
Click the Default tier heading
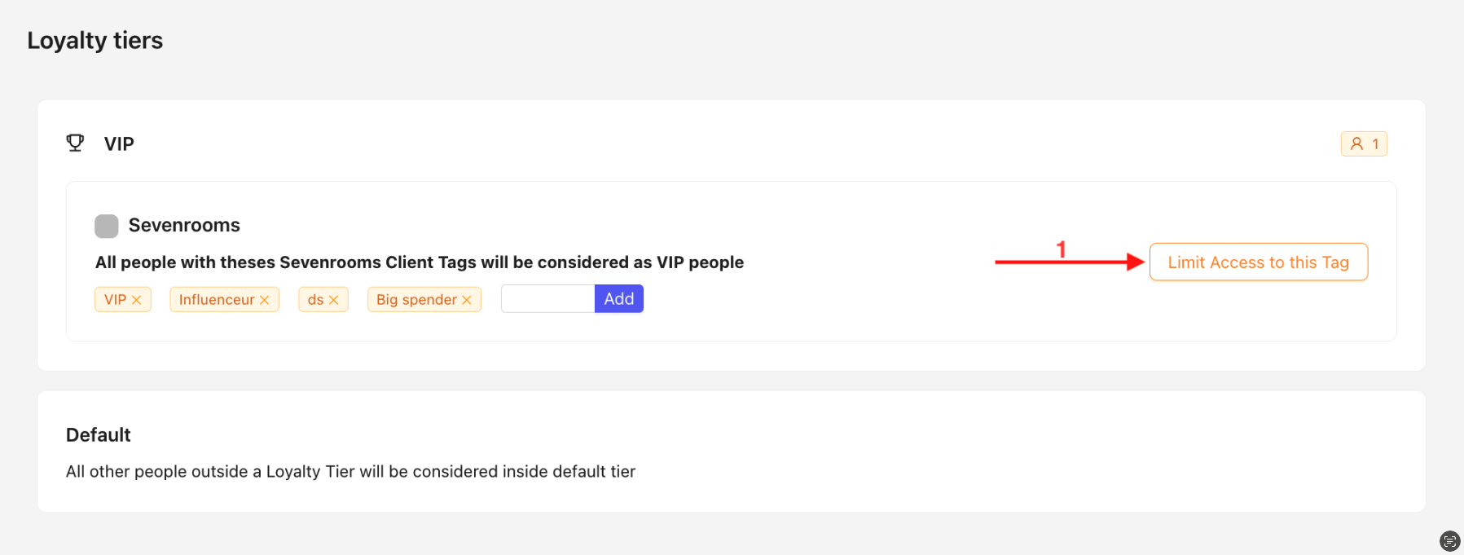(99, 435)
